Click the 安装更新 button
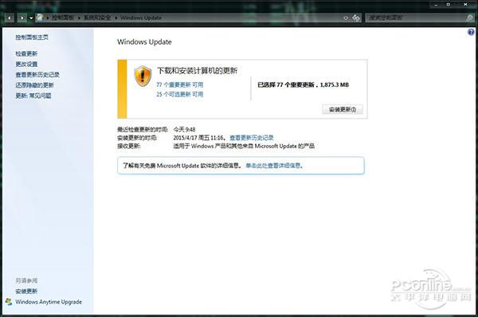 point(343,109)
